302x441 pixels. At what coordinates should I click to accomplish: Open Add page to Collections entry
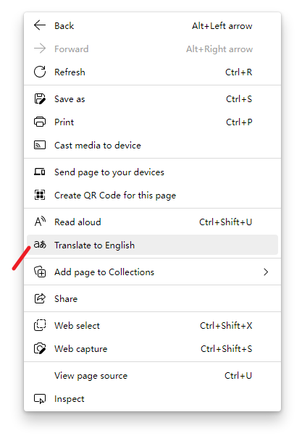click(x=152, y=272)
